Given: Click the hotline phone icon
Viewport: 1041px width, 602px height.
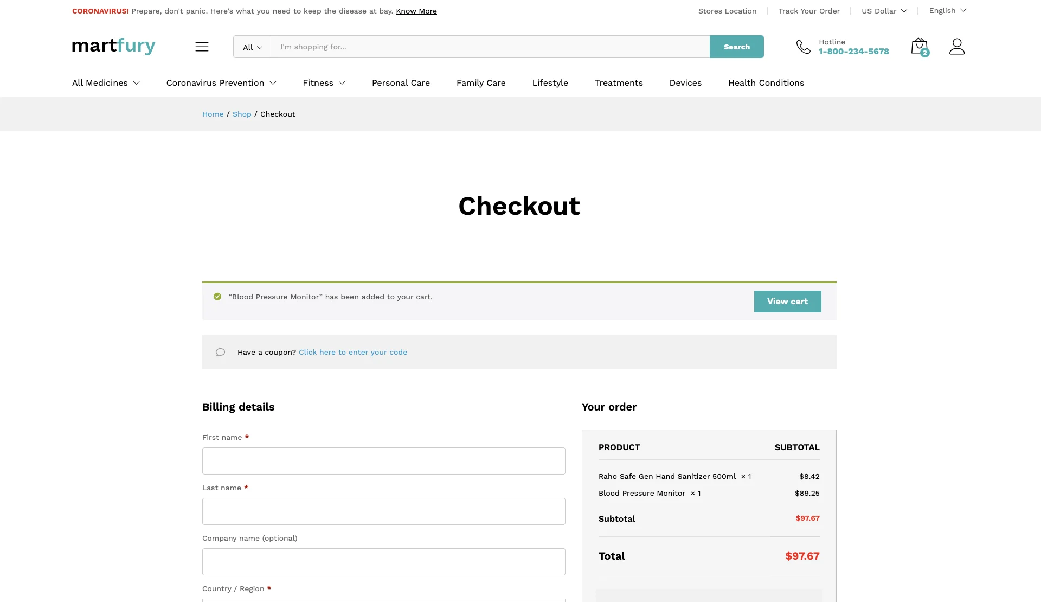Looking at the screenshot, I should [803, 47].
